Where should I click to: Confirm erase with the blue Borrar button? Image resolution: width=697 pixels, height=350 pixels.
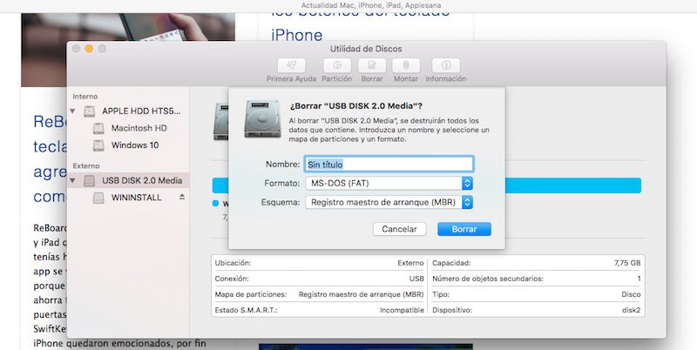464,229
